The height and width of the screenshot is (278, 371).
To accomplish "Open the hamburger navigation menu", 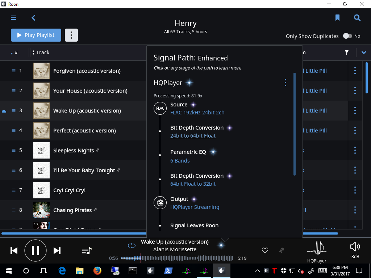I will coord(13,18).
